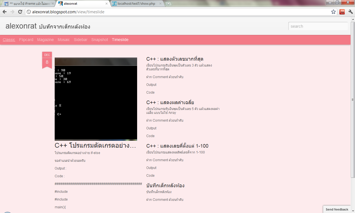Click the text โปรแกรมตัดเกรดอย่างง่าย if-else
This screenshot has height=213, width=355.
[x=77, y=153]
